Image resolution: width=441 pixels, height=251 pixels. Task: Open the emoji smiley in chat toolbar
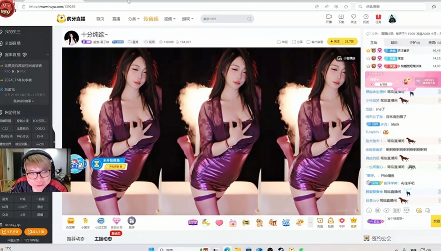[x=369, y=210]
